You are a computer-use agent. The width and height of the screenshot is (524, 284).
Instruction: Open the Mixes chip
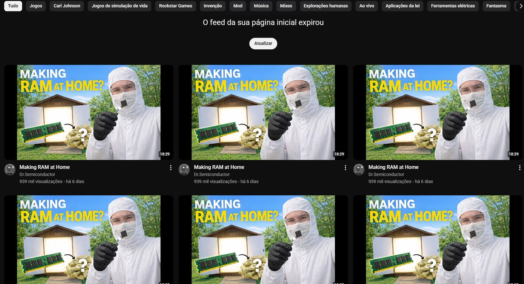point(286,6)
